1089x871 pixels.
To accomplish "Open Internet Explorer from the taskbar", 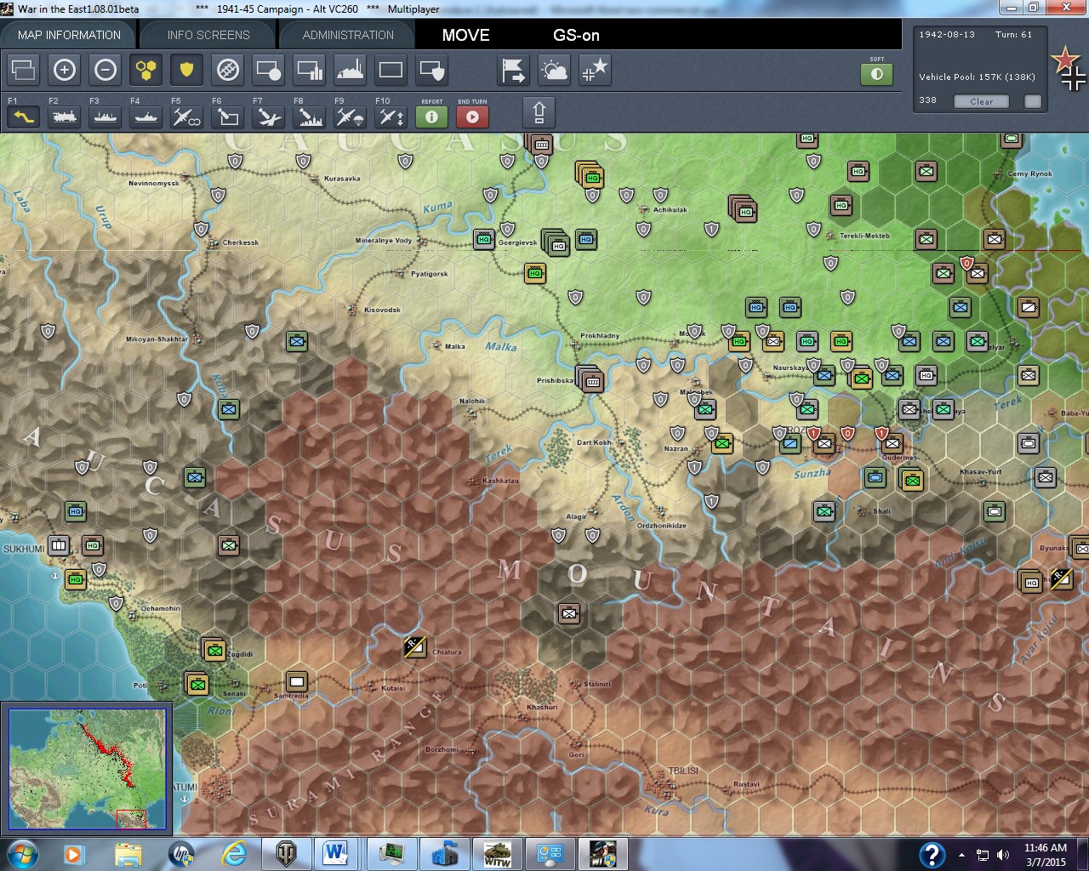I will (x=234, y=854).
